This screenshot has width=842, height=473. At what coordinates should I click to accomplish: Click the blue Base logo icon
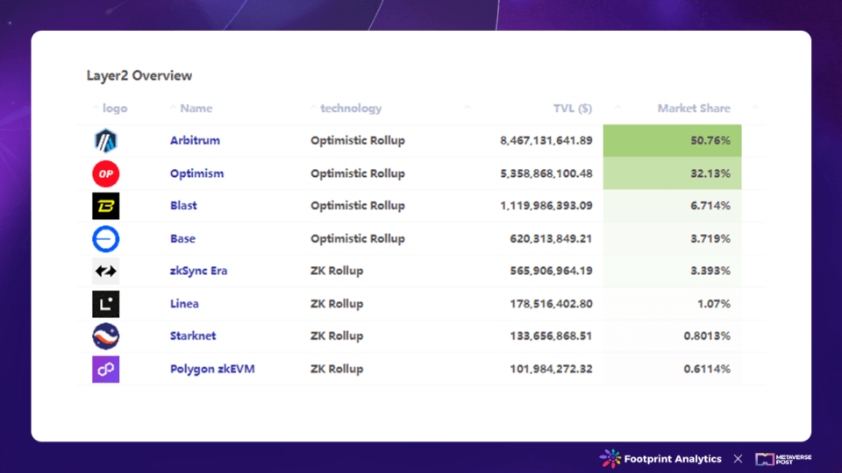click(x=106, y=238)
